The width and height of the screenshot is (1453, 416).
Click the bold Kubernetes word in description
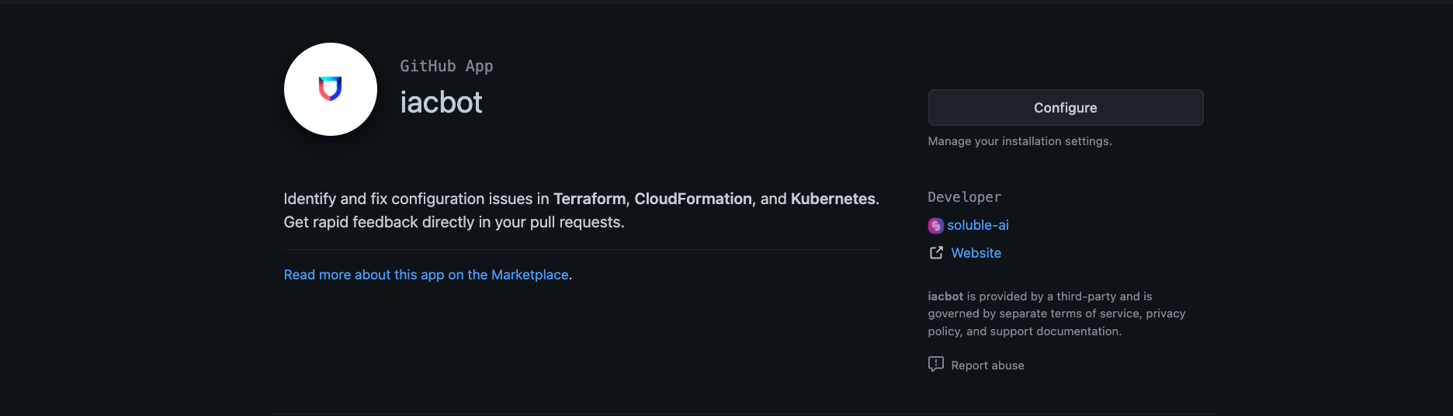832,199
